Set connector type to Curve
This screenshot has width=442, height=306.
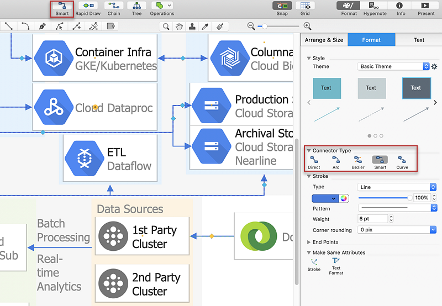coord(402,162)
